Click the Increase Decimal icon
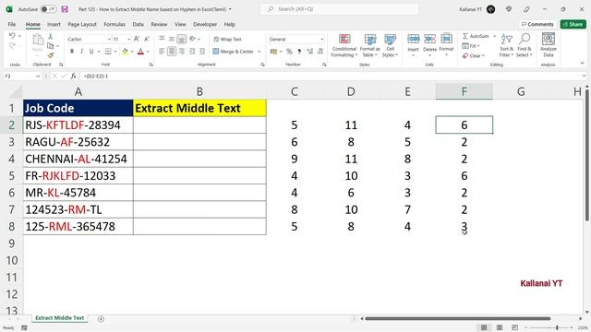 (x=310, y=52)
